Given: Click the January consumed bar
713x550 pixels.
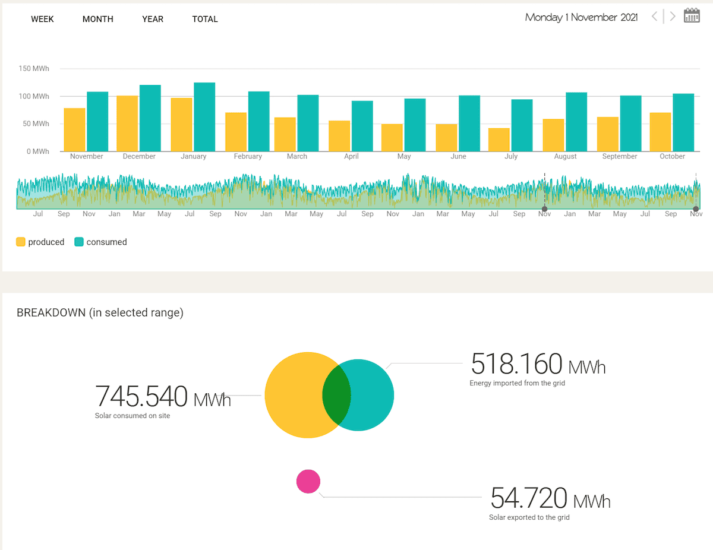Looking at the screenshot, I should pos(204,117).
